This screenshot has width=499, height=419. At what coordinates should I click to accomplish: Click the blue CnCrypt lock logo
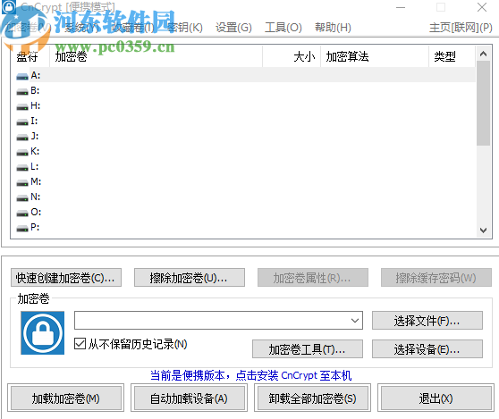[x=42, y=332]
